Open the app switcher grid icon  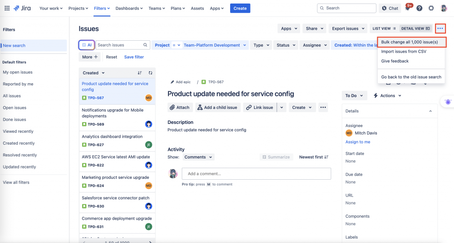point(7,8)
